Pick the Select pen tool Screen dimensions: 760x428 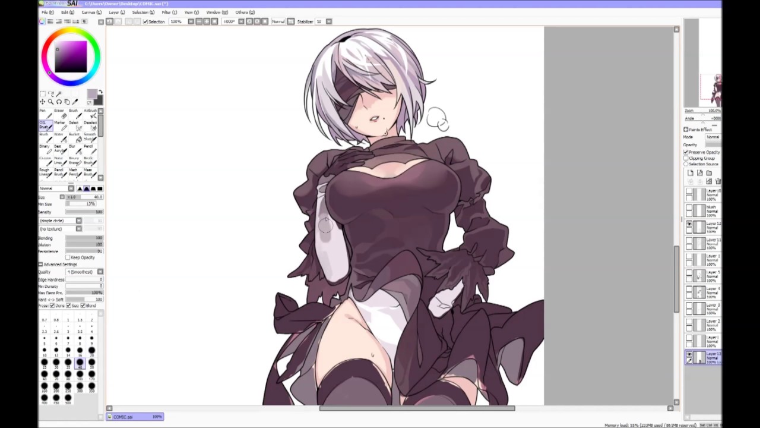tap(74, 125)
